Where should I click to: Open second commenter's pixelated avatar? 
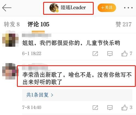pyautogui.click(x=10, y=71)
